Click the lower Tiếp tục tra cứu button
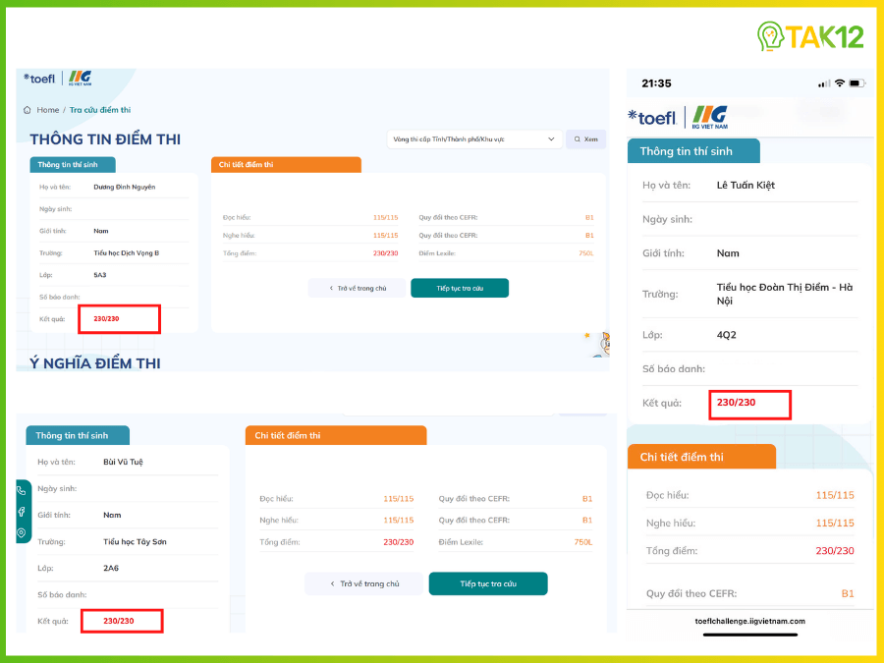Screen dimensions: 884x663 (488, 583)
